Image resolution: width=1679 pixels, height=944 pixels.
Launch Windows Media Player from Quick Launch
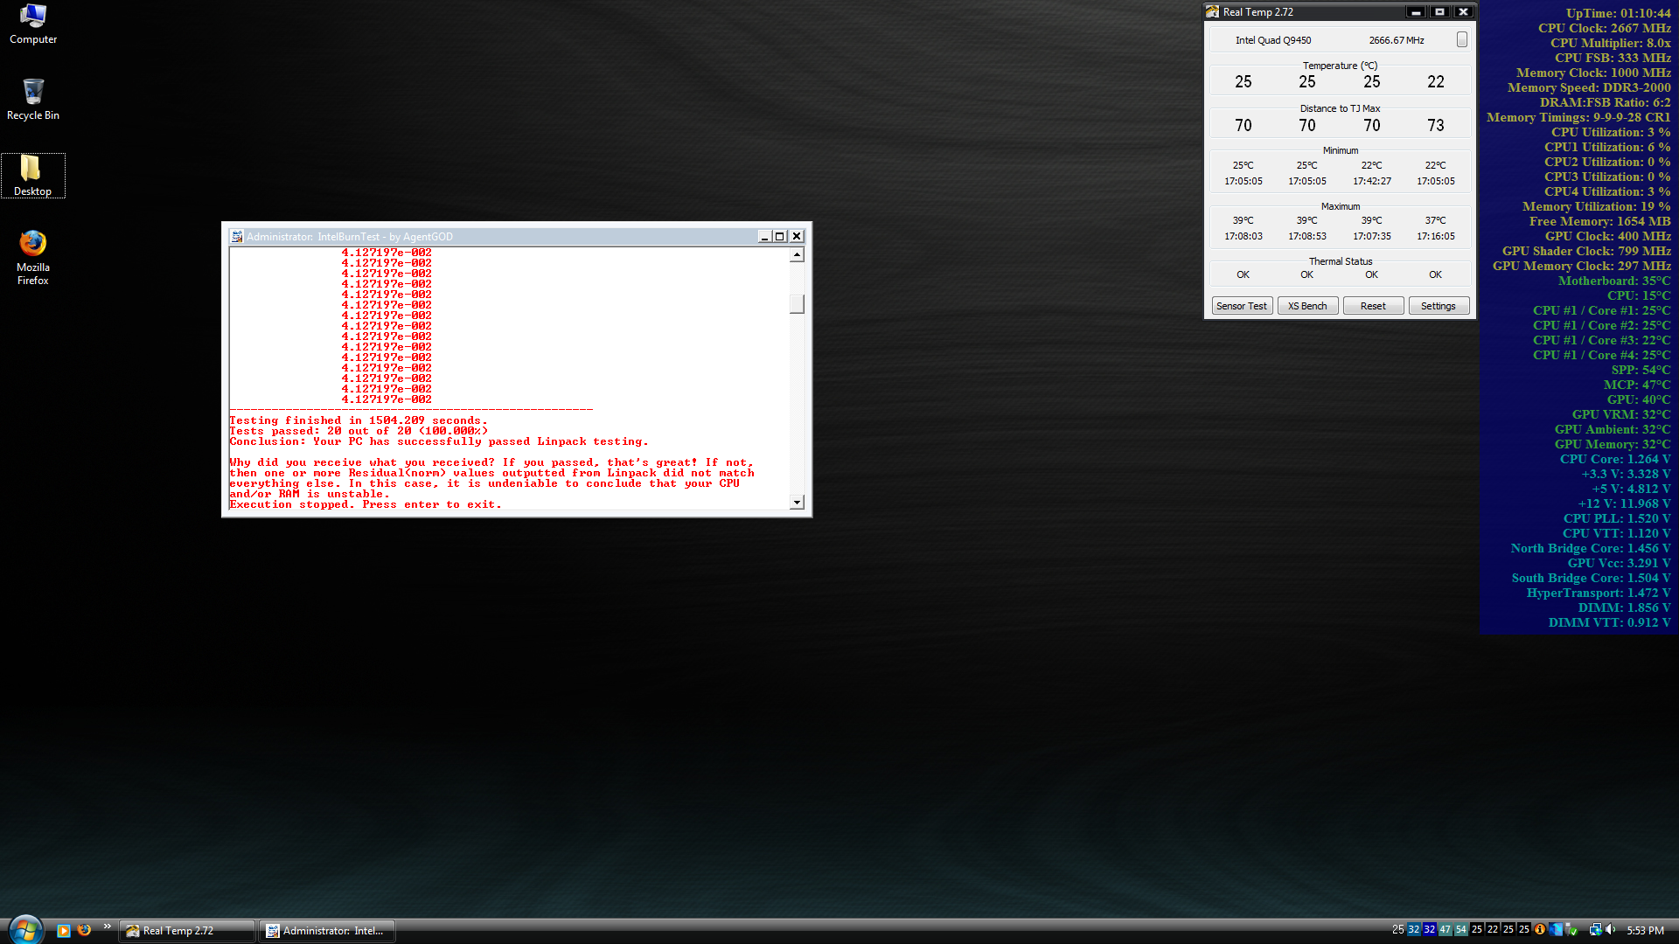[63, 931]
